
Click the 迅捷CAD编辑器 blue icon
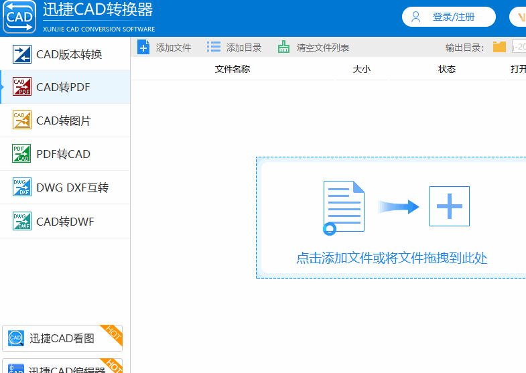(x=16, y=368)
